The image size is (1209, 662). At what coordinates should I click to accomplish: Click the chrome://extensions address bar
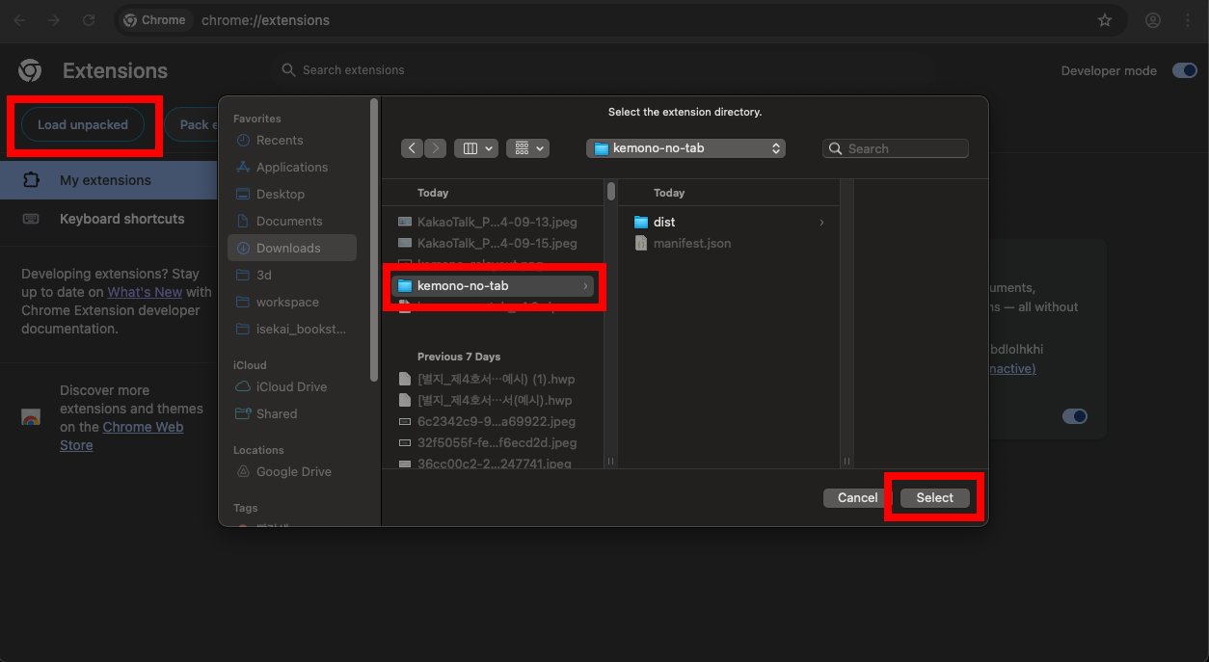click(x=265, y=19)
